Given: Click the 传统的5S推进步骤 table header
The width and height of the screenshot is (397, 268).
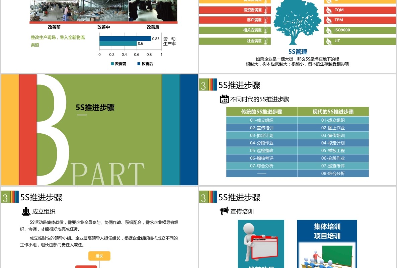Looking at the screenshot, I should pos(262,112).
